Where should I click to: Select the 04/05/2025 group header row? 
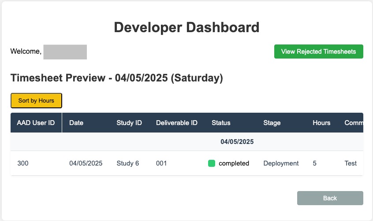(x=187, y=142)
